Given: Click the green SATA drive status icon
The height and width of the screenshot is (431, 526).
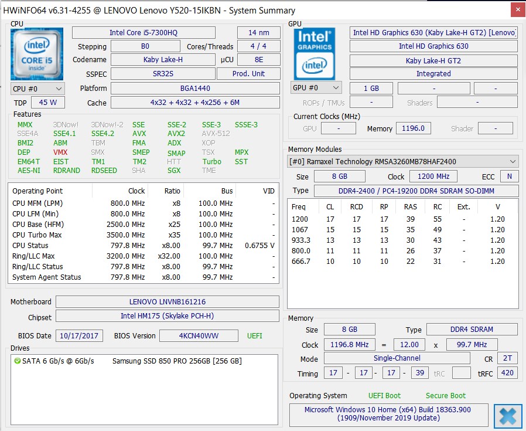Looking at the screenshot, I should point(17,361).
